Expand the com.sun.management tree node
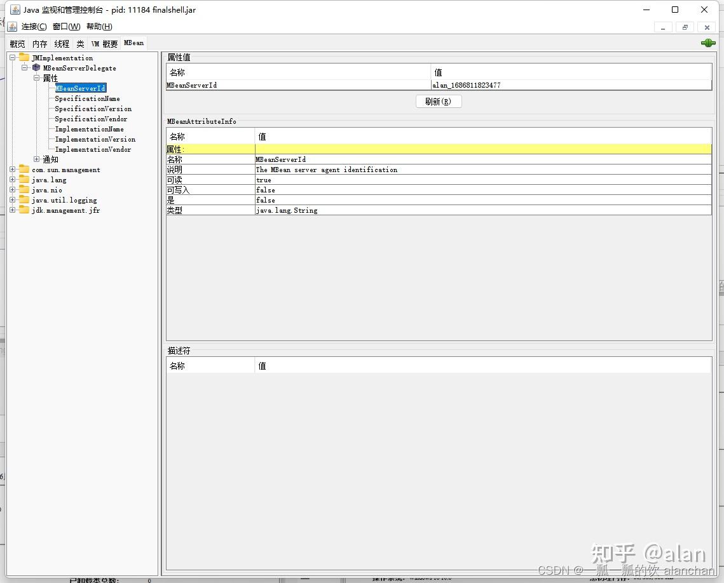This screenshot has height=583, width=724. [11, 170]
